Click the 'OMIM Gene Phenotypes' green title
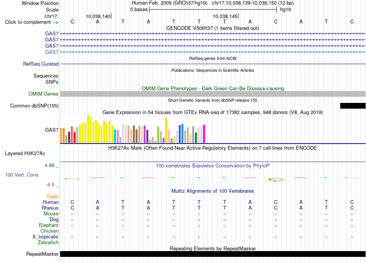366x263 pixels. point(170,88)
